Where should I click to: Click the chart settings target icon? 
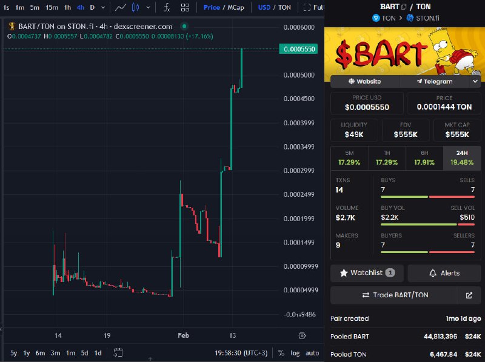tap(302, 336)
